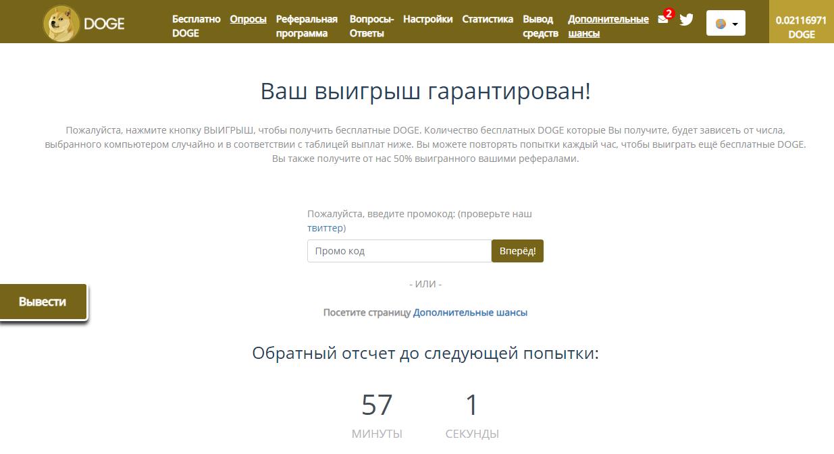View the Статистика page
The image size is (834, 454).
click(488, 19)
